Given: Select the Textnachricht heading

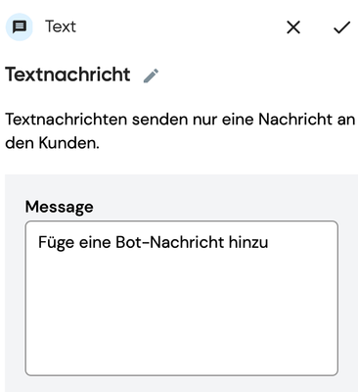Looking at the screenshot, I should pyautogui.click(x=67, y=74).
